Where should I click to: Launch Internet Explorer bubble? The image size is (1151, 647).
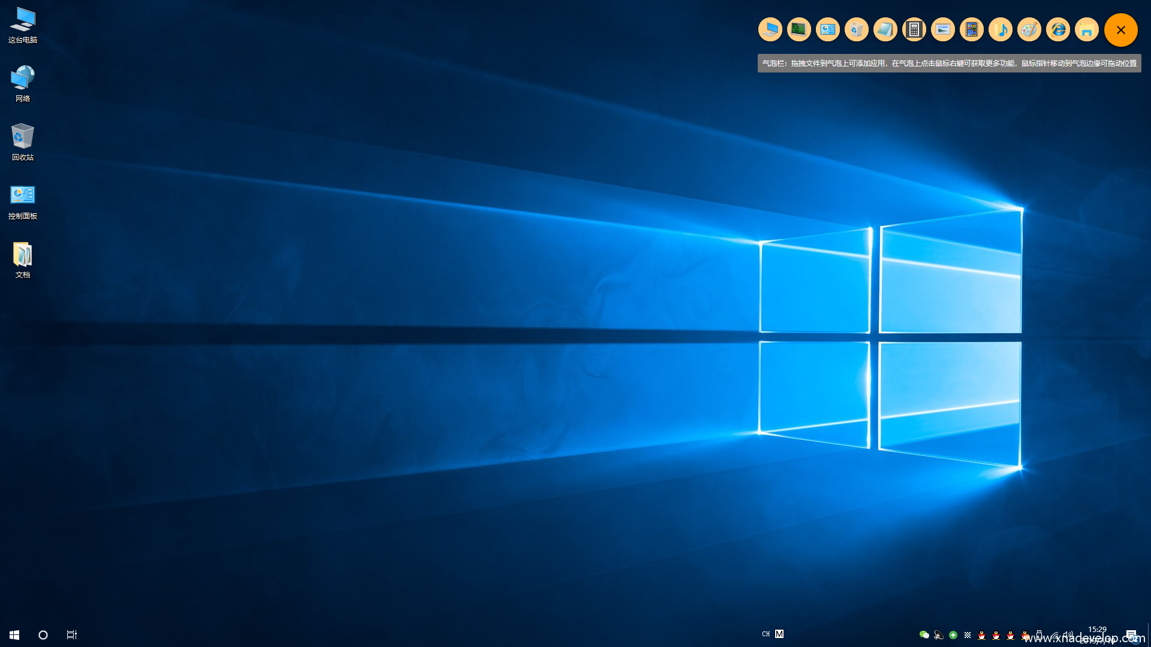[1058, 29]
